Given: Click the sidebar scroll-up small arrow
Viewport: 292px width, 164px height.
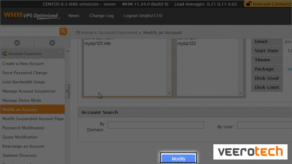Looking at the screenshot, I should (x=67, y=51).
